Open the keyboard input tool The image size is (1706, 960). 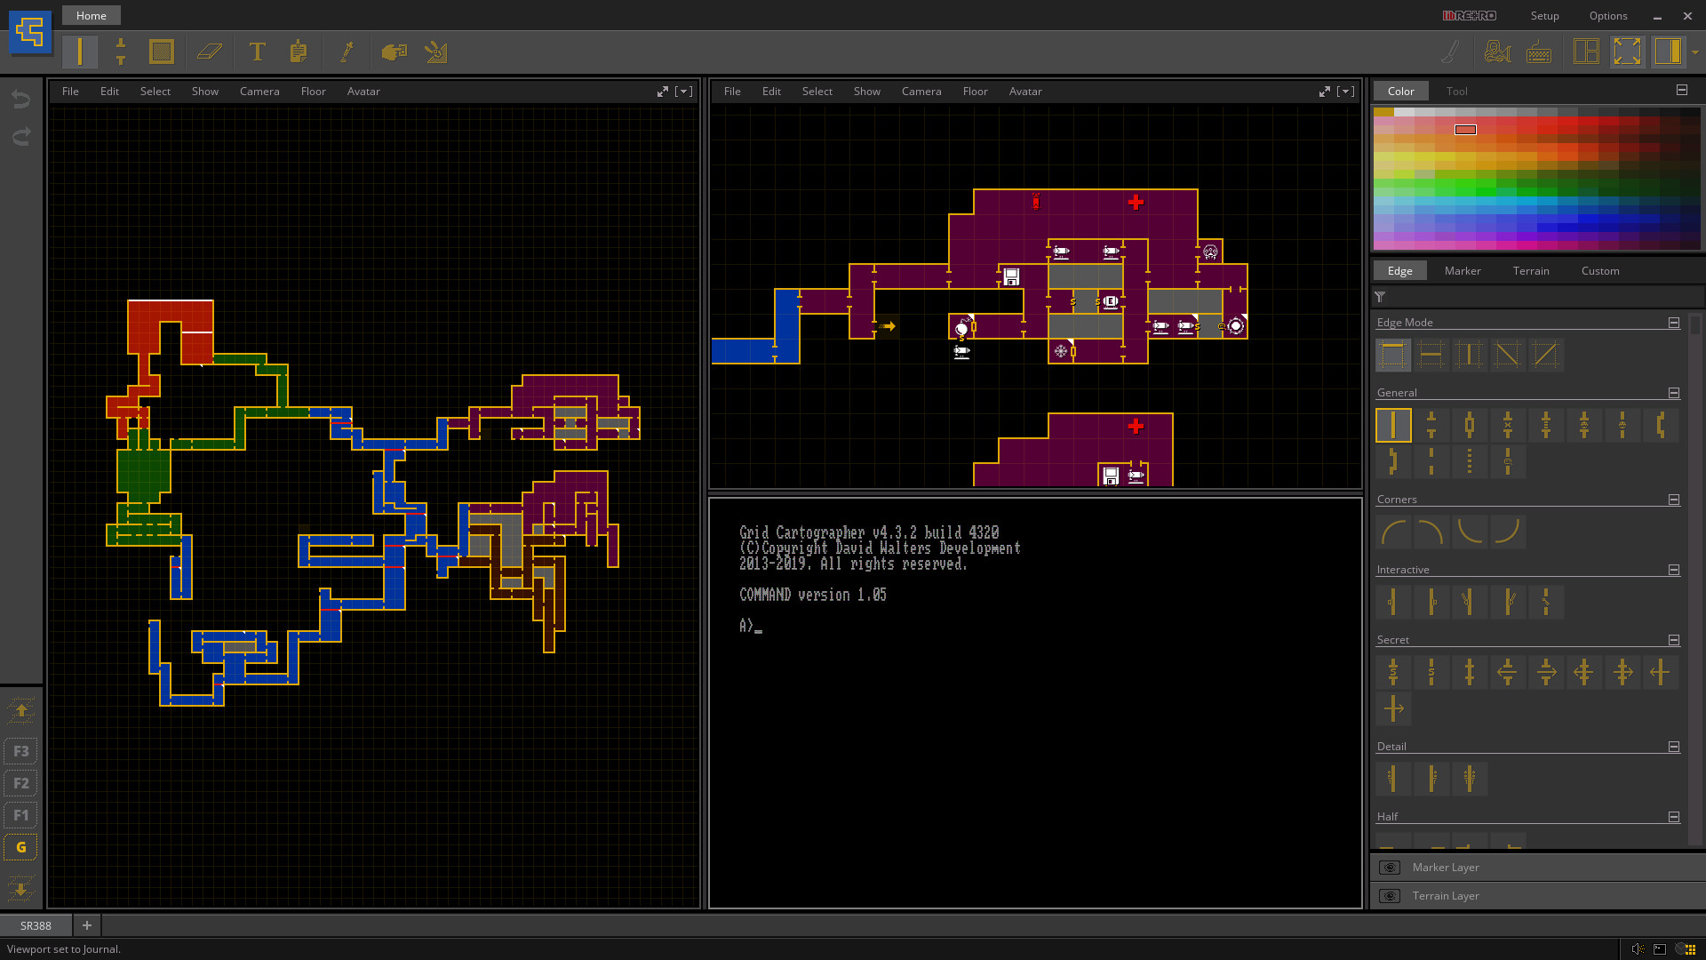click(1539, 52)
